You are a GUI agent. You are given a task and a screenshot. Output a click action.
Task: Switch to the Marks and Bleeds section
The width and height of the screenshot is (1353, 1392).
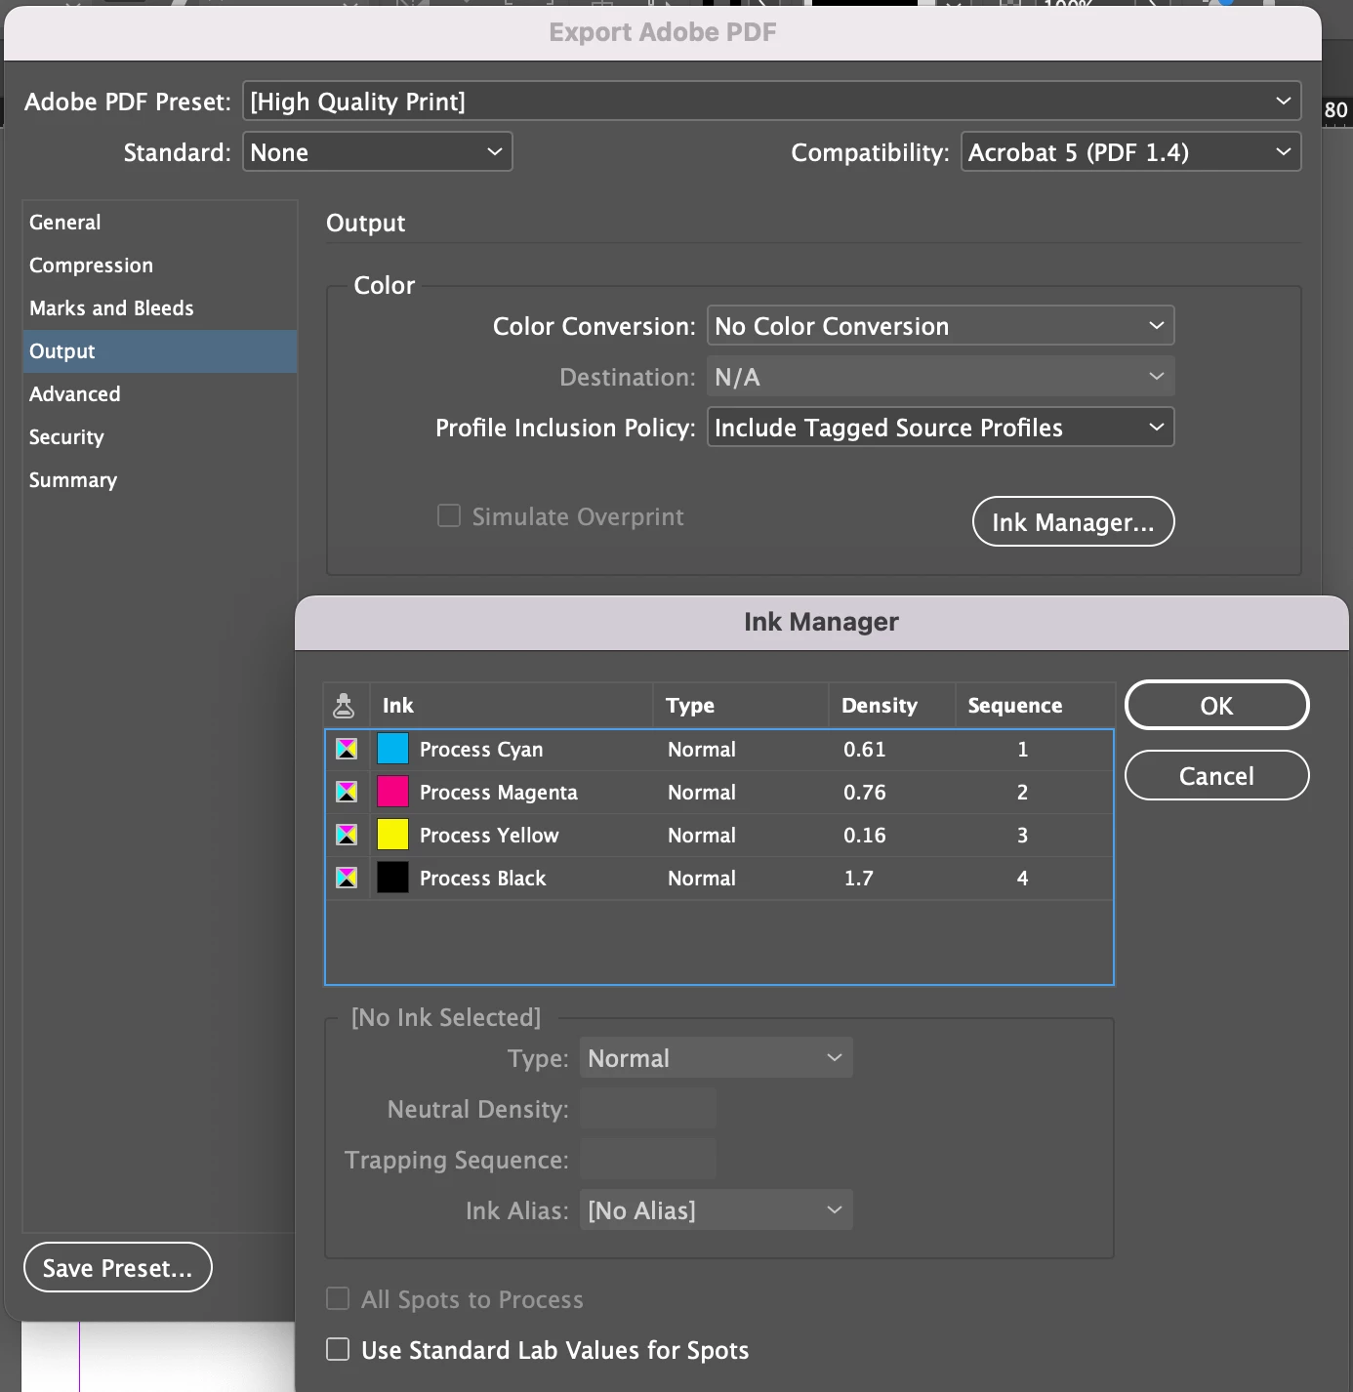[x=160, y=307]
